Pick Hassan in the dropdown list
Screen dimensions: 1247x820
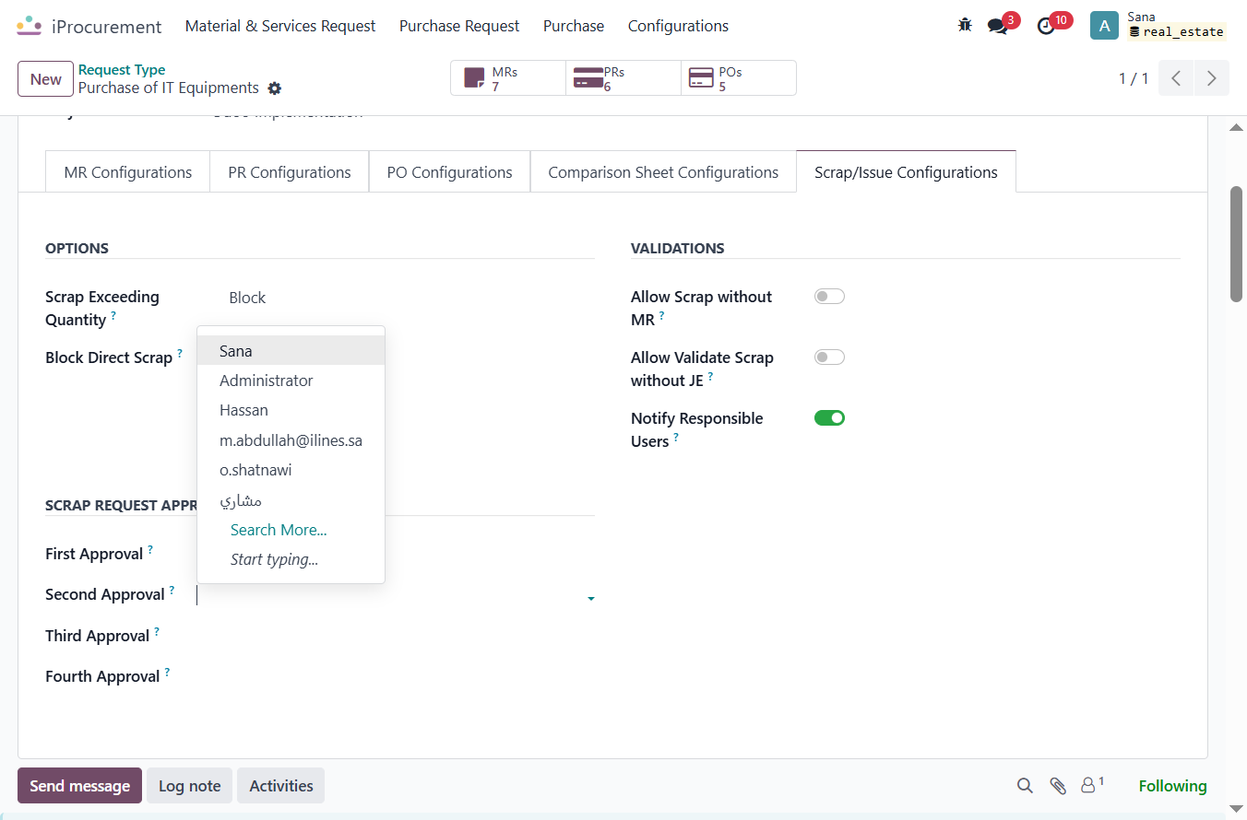click(291, 410)
